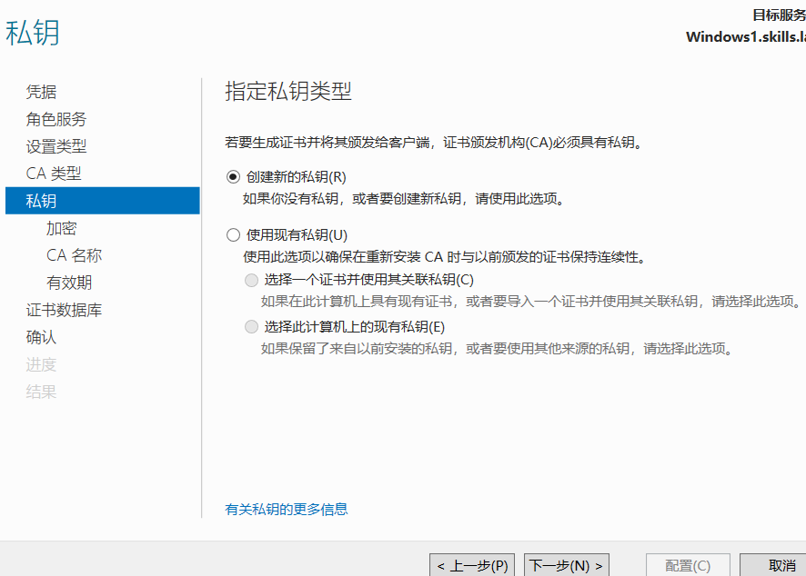Go to the 角色服务 step
This screenshot has height=576, width=806.
coord(56,119)
